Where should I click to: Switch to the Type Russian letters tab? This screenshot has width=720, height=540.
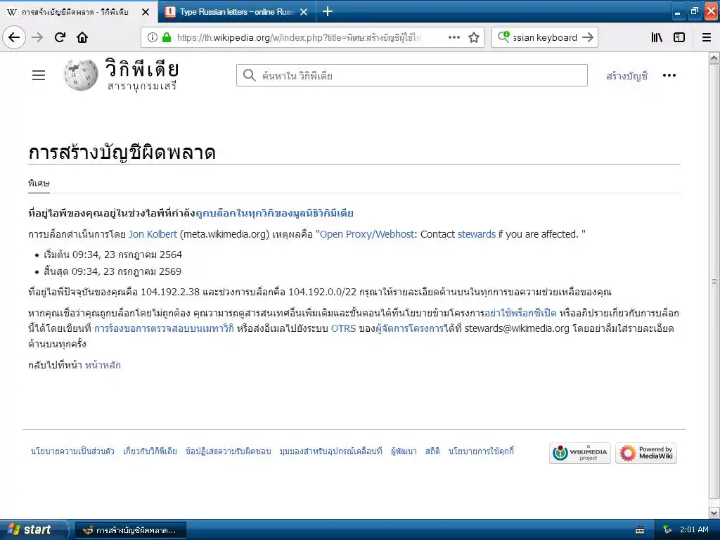pyautogui.click(x=237, y=11)
